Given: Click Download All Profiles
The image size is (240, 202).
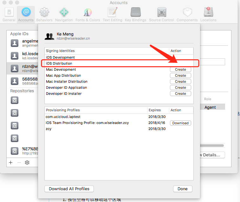Looking at the screenshot, I should coord(69,189).
